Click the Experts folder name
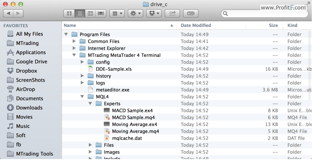This screenshot has width=312, height=160. click(x=112, y=104)
